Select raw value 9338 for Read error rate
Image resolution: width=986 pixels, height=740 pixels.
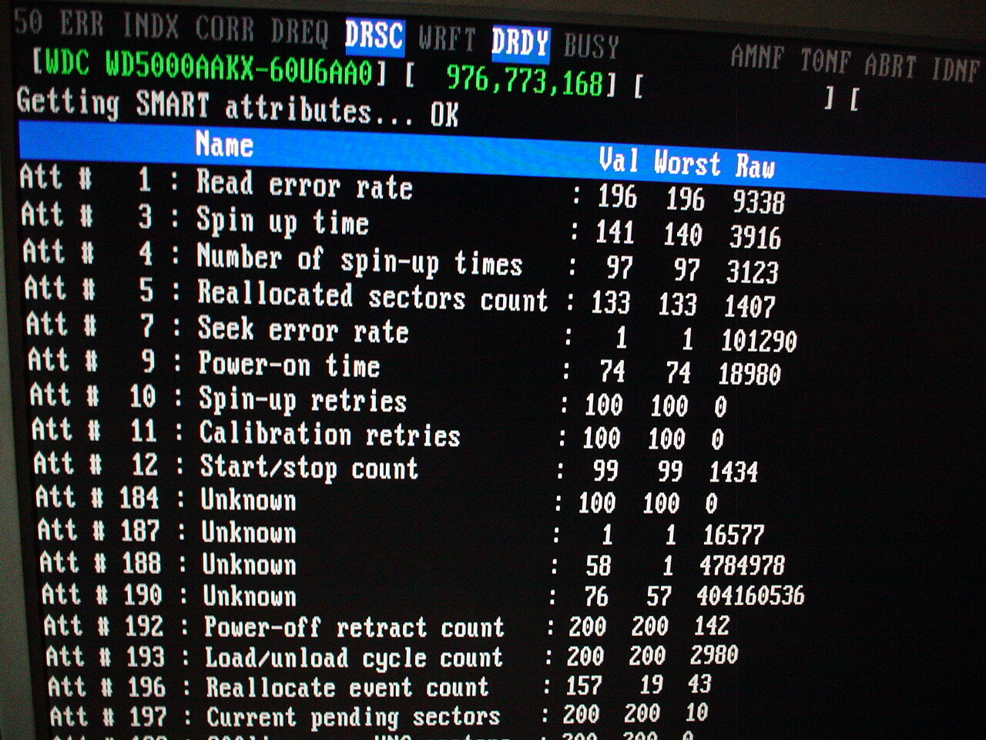758,201
